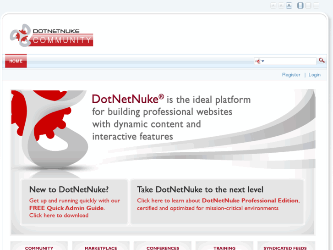333x250 pixels.
Task: Focus the search text box
Action: point(290,61)
